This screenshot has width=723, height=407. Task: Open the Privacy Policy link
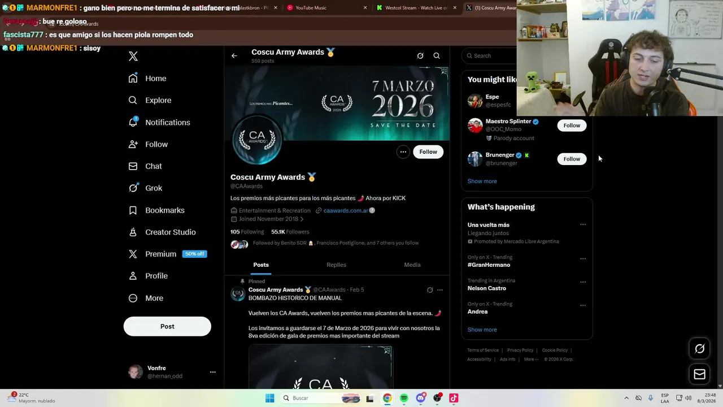[x=520, y=350]
